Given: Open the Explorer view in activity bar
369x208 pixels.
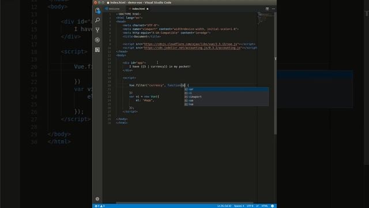Looking at the screenshot, I should (97, 10).
